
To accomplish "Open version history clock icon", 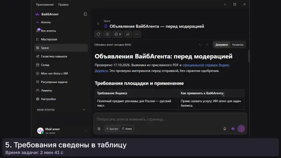I will 107,34.
